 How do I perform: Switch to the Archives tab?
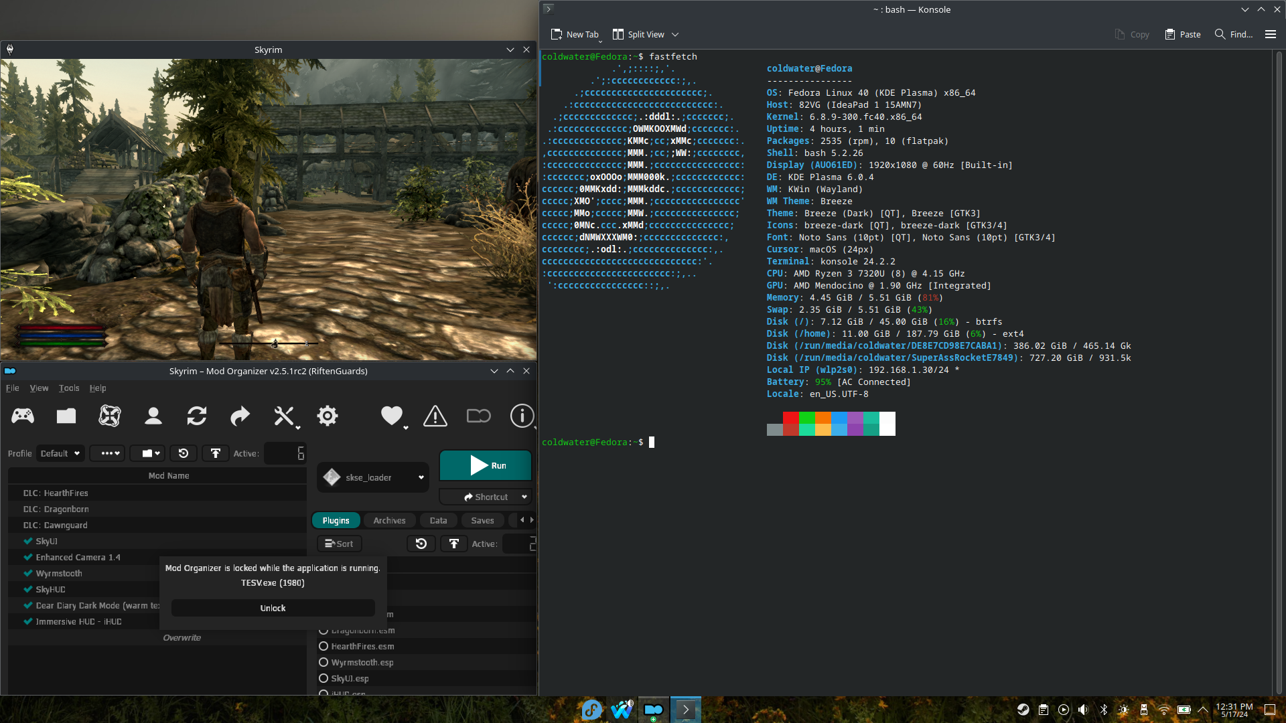click(x=389, y=520)
